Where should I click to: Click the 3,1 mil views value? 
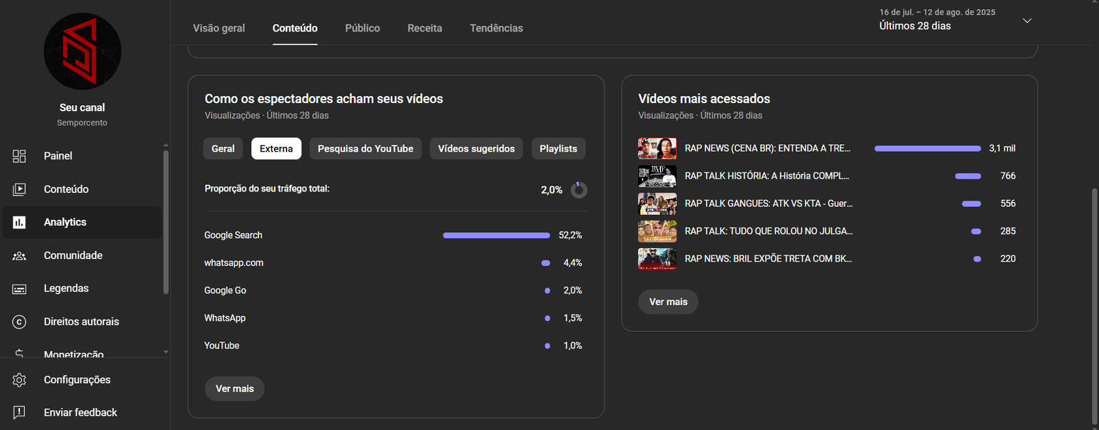click(x=1002, y=148)
